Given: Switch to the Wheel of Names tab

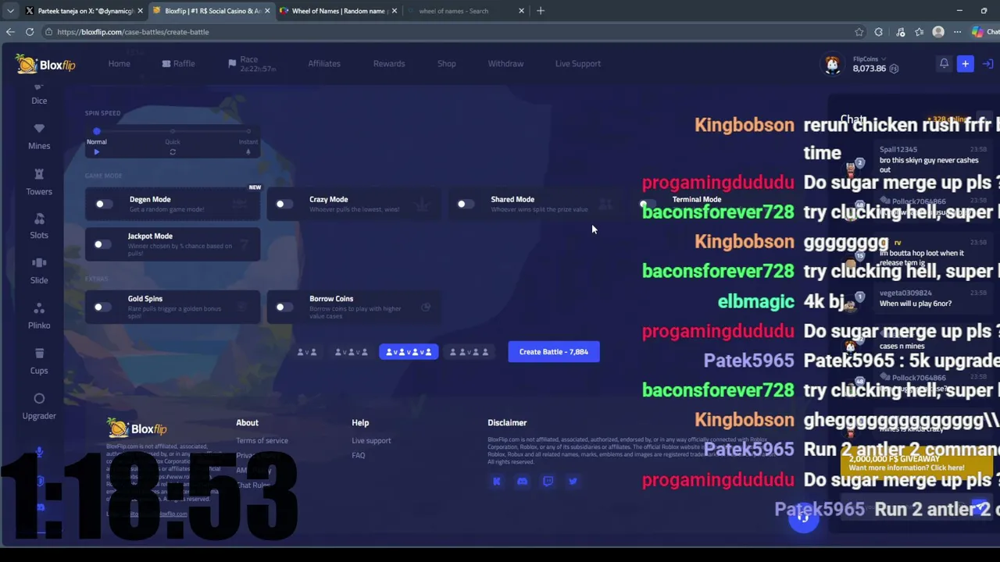Looking at the screenshot, I should (x=337, y=11).
